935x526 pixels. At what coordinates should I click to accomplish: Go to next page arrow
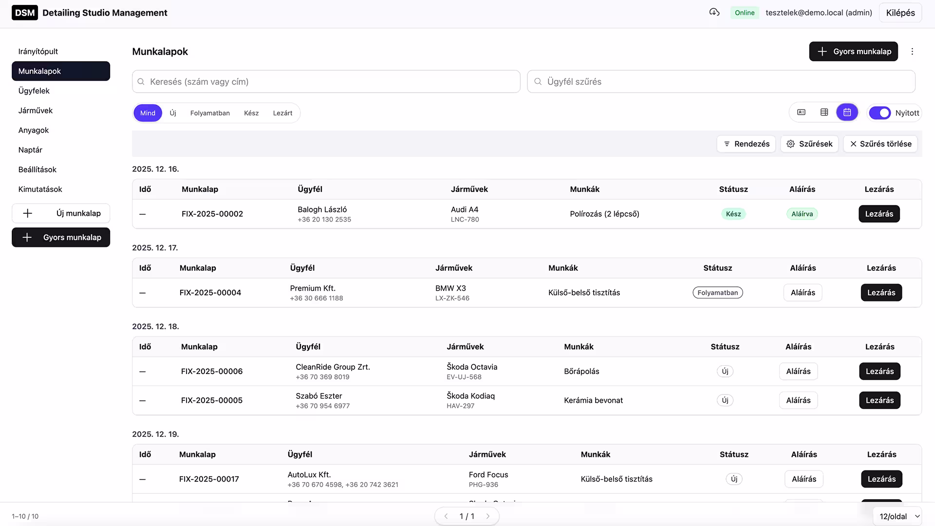[x=487, y=516]
